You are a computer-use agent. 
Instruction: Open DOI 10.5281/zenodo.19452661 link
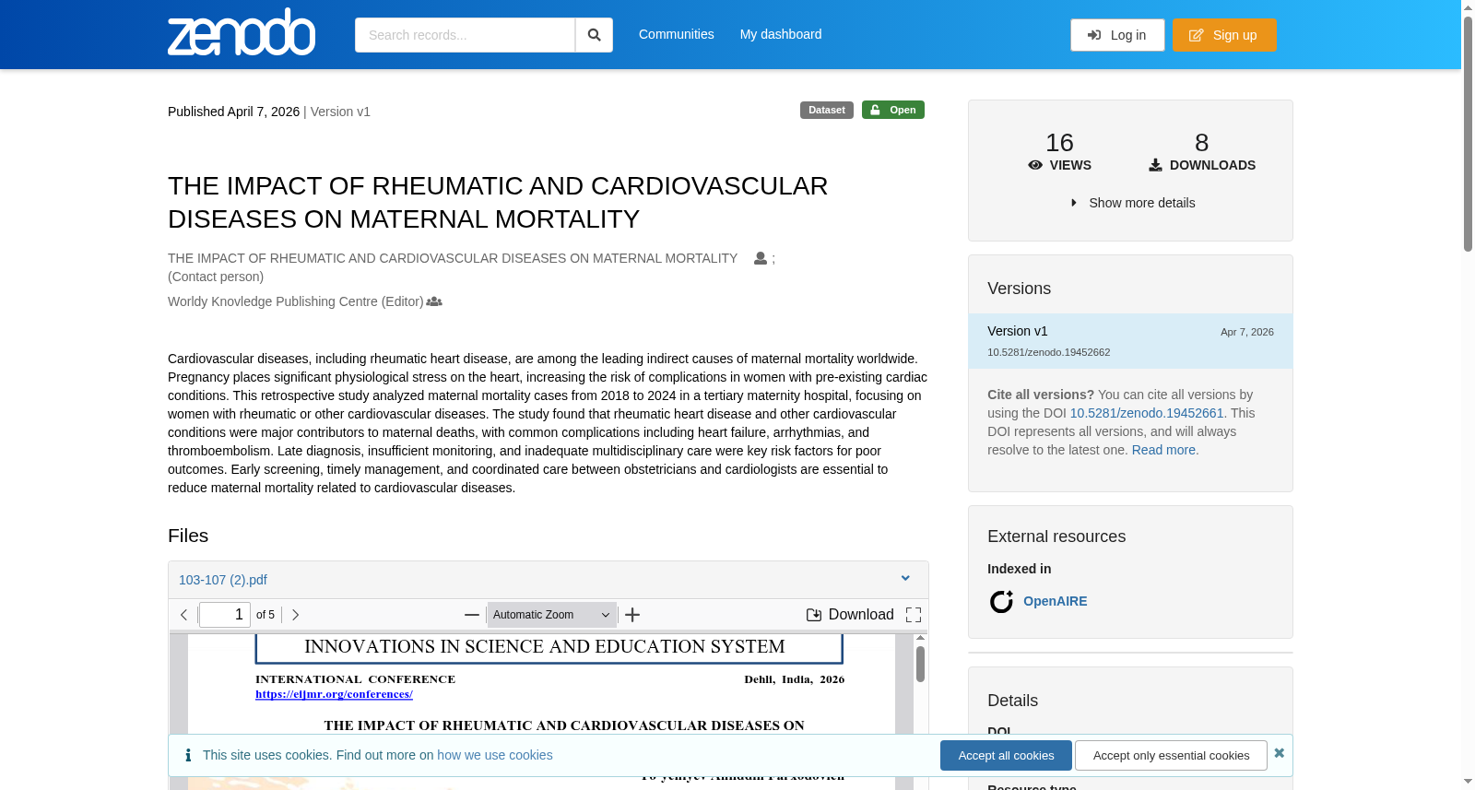pos(1147,413)
